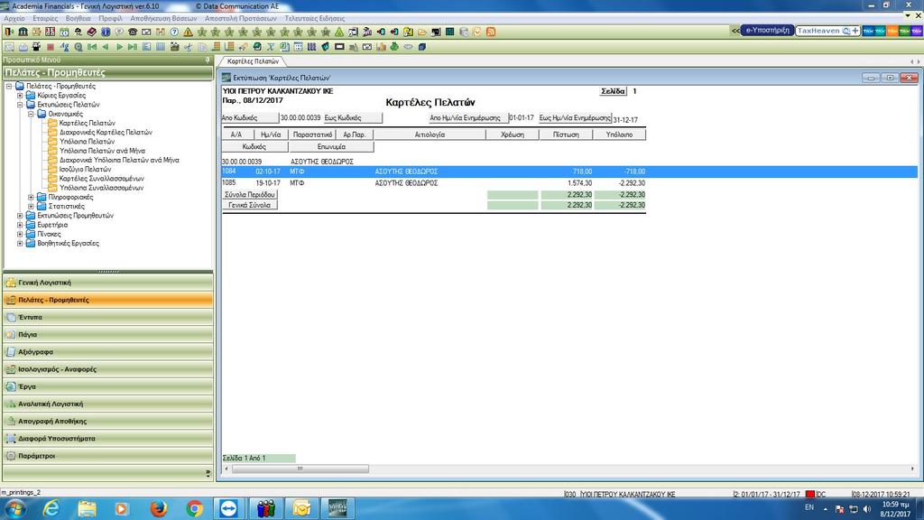Click the telephone icon in toolbar

point(133,32)
